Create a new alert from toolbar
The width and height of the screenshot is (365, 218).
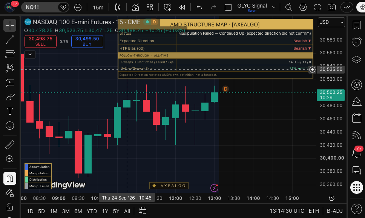(167, 8)
